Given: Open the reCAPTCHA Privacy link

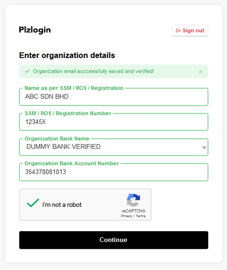Looking at the screenshot, I should (x=126, y=216).
